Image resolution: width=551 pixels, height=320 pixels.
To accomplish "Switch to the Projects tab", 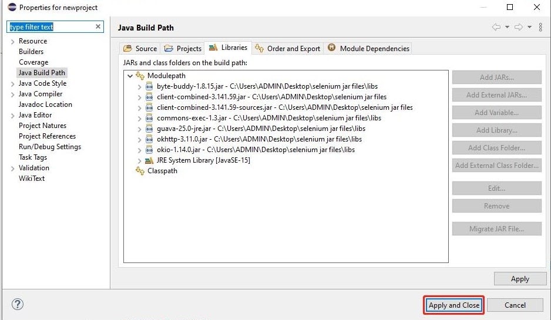I will pyautogui.click(x=183, y=49).
